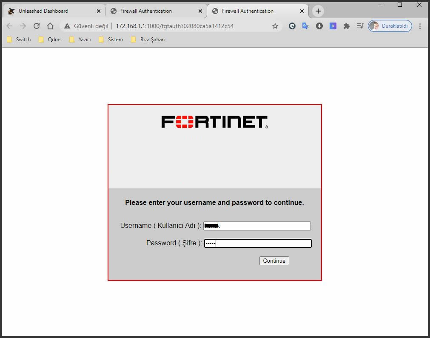Bookmark this page with the star icon
430x338 pixels.
(275, 26)
